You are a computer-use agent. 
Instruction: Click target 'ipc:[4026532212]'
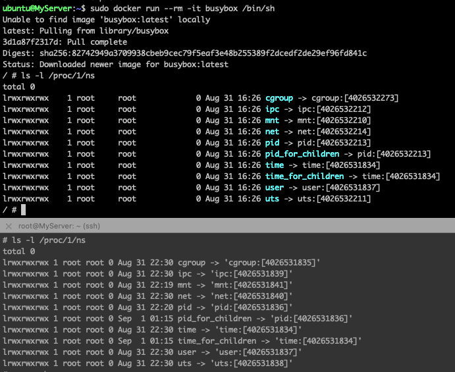tap(334, 109)
